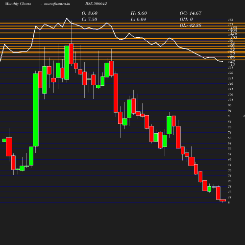This screenshot has width=245, height=245.
Task: Click the 'OH: 0' value
Action: point(186,19)
